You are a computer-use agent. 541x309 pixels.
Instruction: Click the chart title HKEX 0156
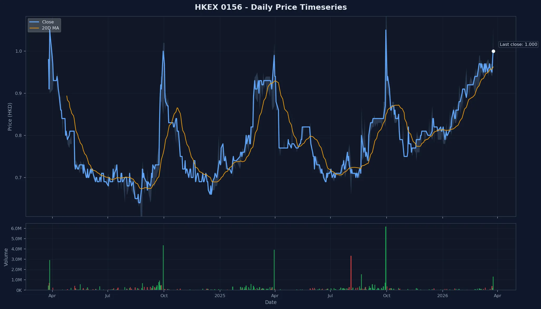[x=271, y=7]
